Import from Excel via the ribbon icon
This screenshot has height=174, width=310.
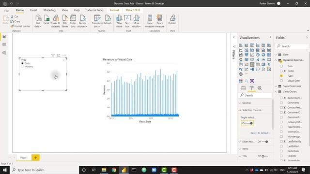point(46,20)
